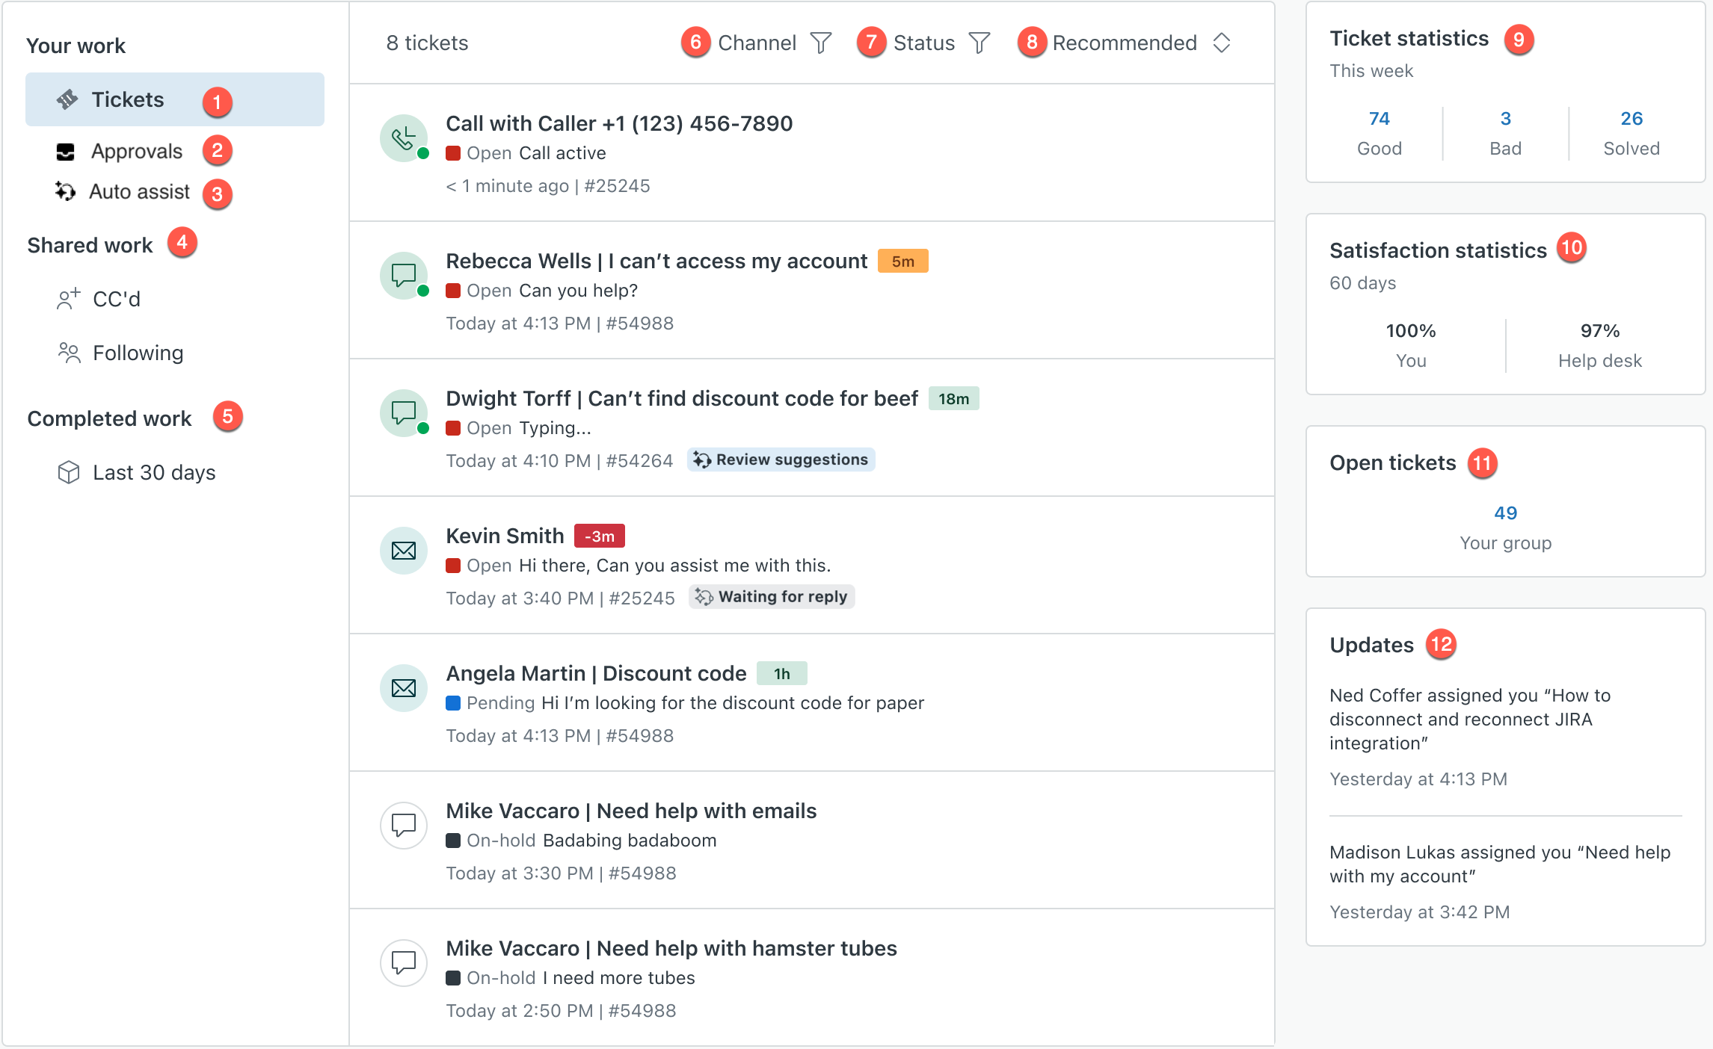Click the red -3m timer badge

point(599,536)
